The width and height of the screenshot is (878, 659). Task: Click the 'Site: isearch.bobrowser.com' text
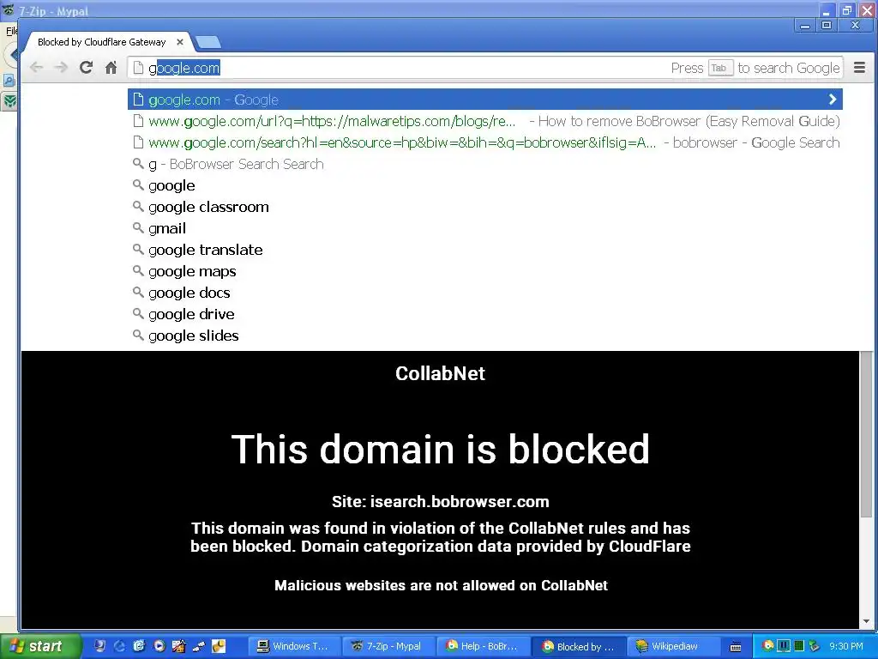(440, 501)
